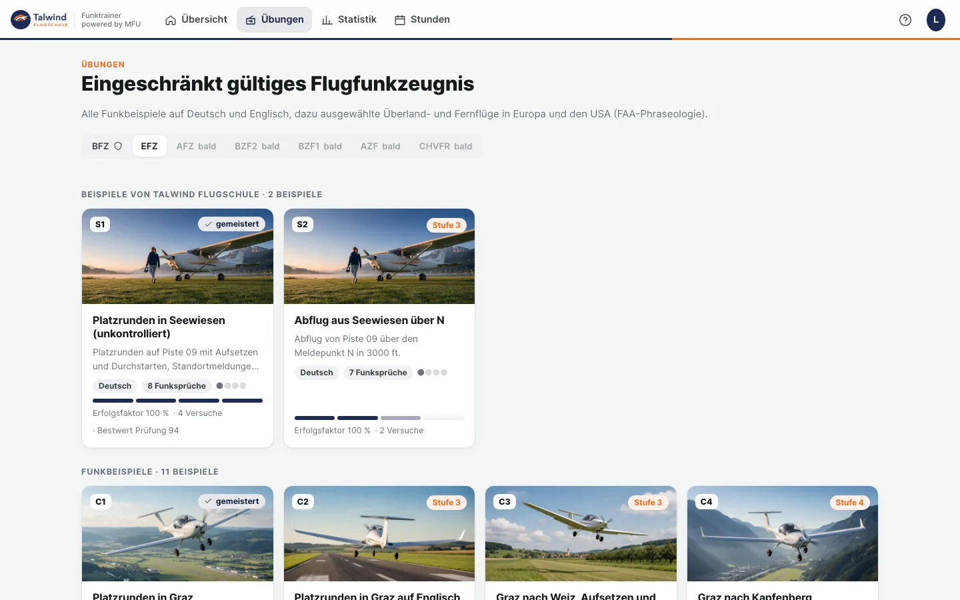Select the EFZ certificate tab
960x600 pixels.
click(149, 146)
